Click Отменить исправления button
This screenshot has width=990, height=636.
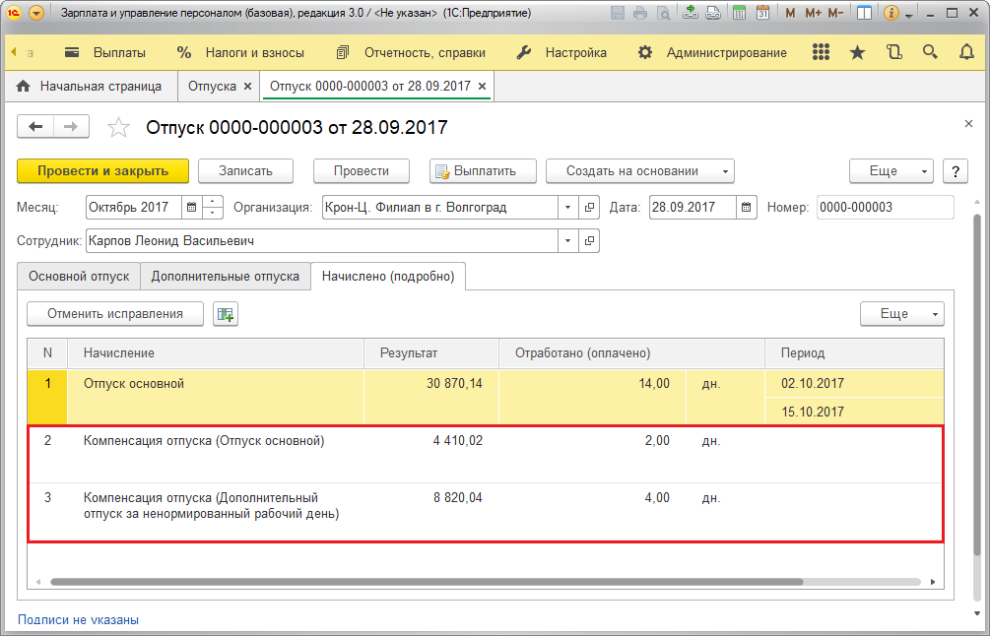click(115, 314)
